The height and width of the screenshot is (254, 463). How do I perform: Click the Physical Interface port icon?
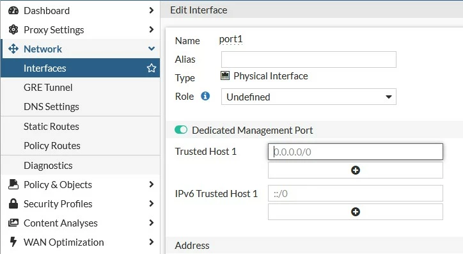[x=225, y=76]
